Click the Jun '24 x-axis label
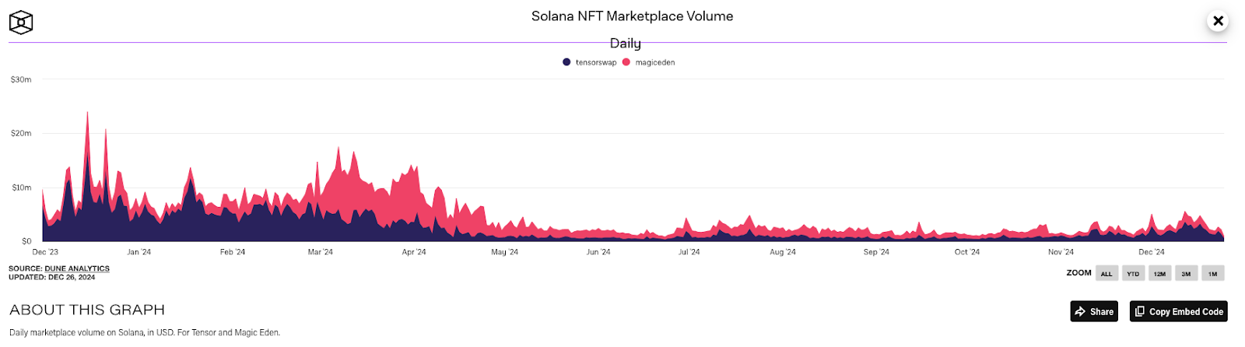Screen dimensions: 1245x347 pos(598,252)
